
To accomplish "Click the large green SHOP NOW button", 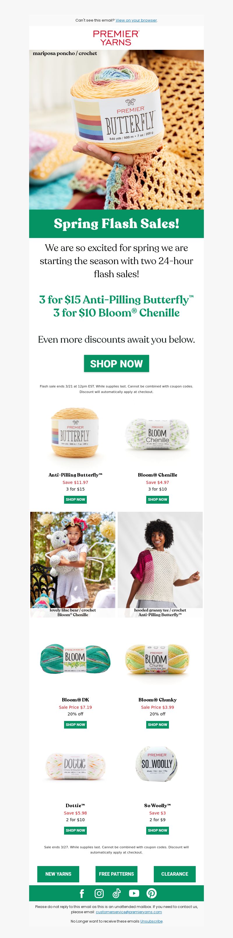I will coord(116,364).
